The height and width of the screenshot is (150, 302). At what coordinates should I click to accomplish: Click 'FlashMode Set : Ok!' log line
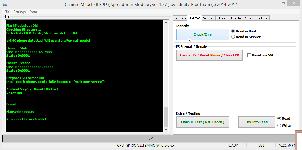coord(22,26)
